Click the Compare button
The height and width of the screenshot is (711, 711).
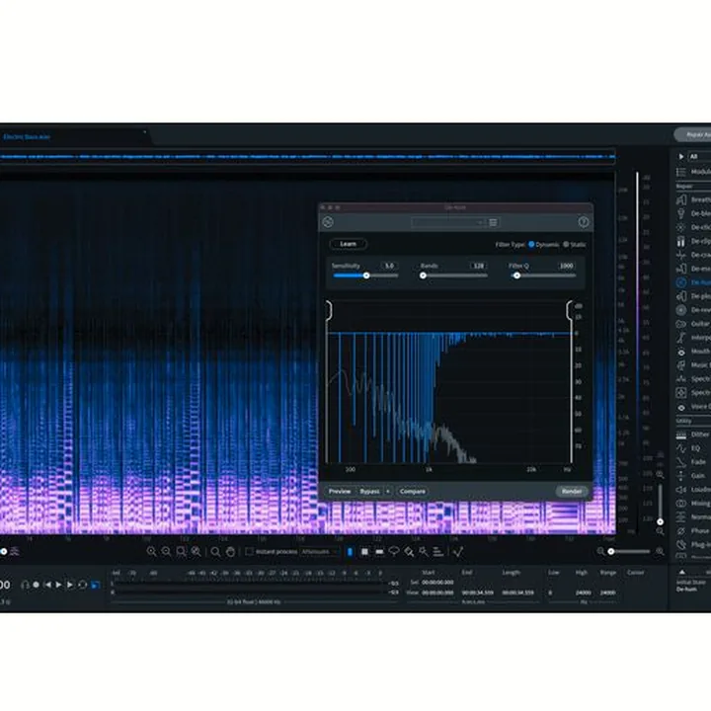click(x=412, y=492)
